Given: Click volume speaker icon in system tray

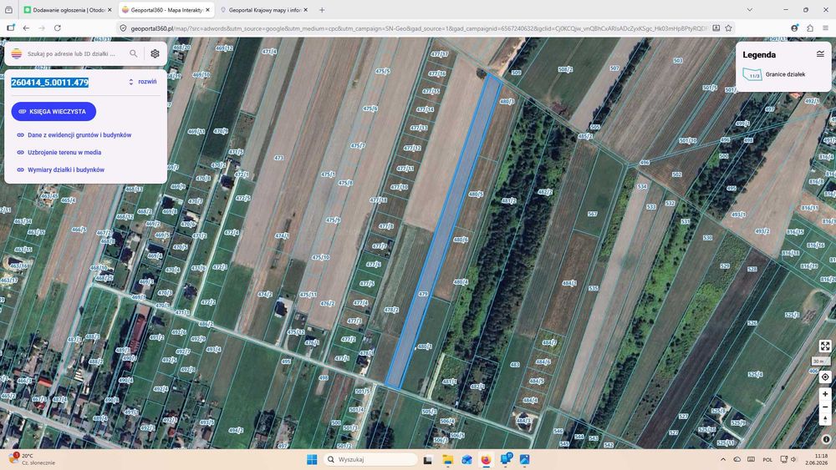Looking at the screenshot, I should point(793,459).
